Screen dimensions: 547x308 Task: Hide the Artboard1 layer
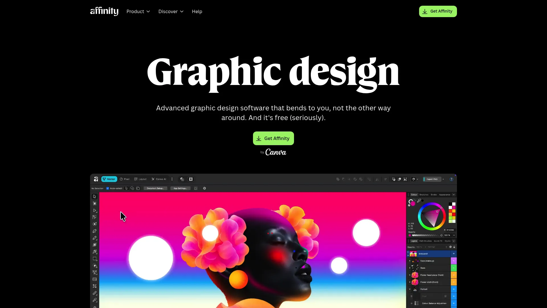coord(454,254)
